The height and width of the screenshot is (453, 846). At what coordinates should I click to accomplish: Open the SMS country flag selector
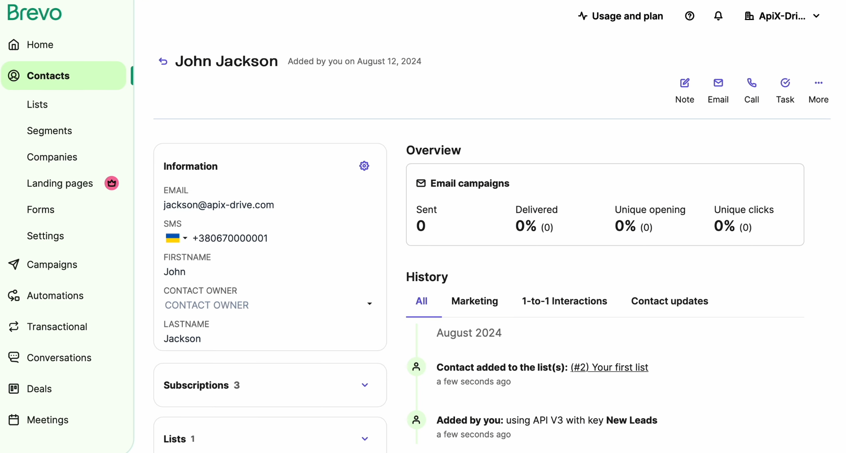point(176,238)
